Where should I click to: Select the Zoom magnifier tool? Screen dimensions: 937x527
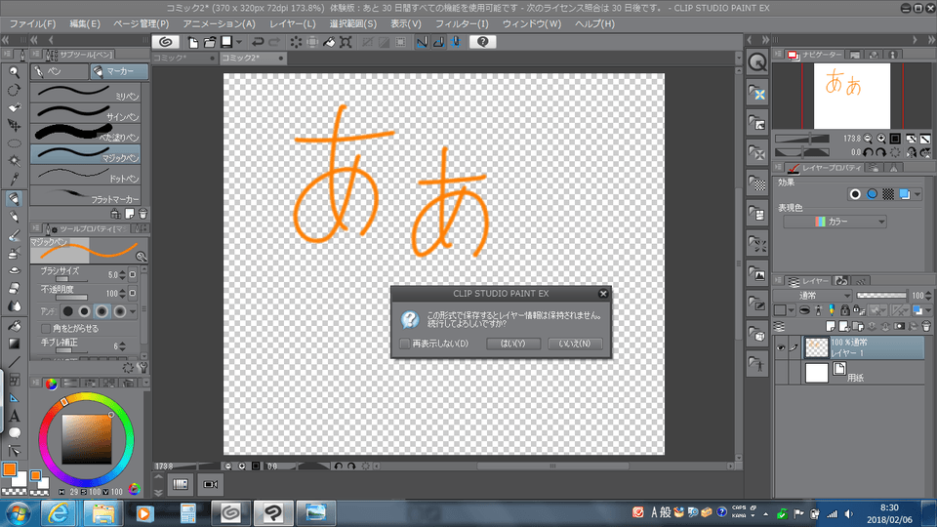click(14, 71)
